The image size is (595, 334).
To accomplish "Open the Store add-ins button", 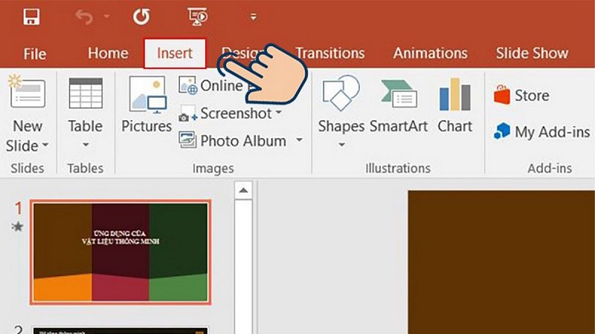I will point(521,95).
